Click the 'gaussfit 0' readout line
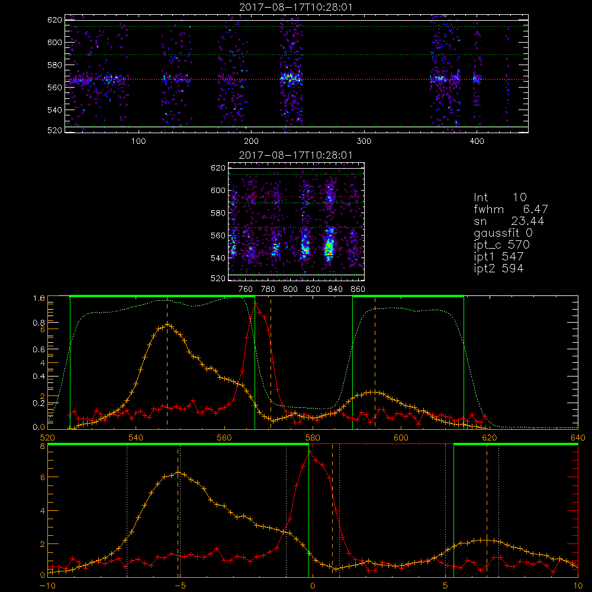Screen dimensions: 592x592 point(503,233)
